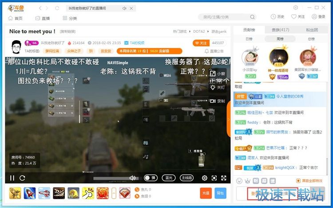Image resolution: width=333 pixels, height=208 pixels.
Task: Adjust the player volume slider
Action: (x=116, y=178)
